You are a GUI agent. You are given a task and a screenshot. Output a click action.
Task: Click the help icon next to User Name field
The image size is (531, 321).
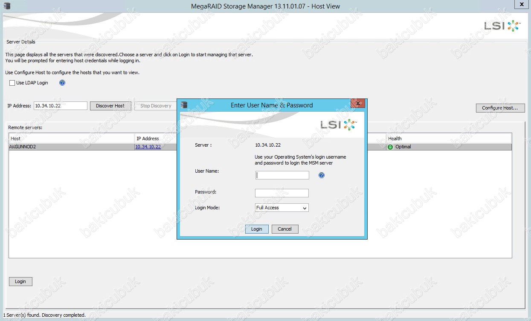(x=322, y=175)
